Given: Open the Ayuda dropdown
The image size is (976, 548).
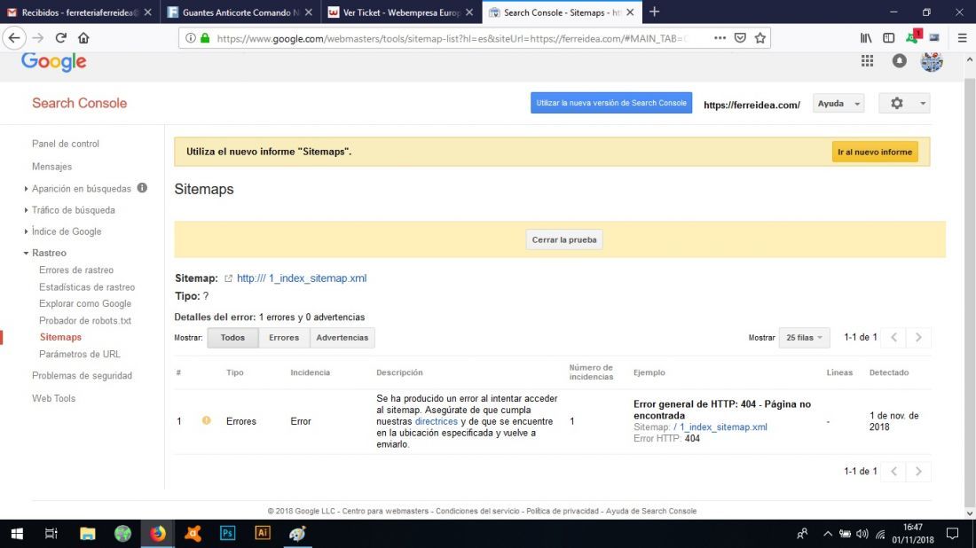Looking at the screenshot, I should pyautogui.click(x=838, y=103).
